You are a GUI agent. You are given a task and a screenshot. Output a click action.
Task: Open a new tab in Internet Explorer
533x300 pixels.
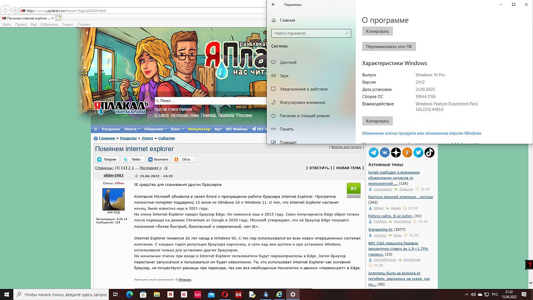point(59,18)
